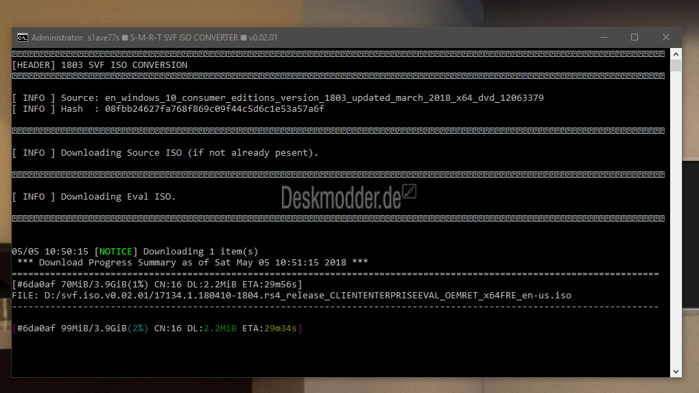Click the Source filename line
Screen dimensions: 699x393
click(x=278, y=98)
